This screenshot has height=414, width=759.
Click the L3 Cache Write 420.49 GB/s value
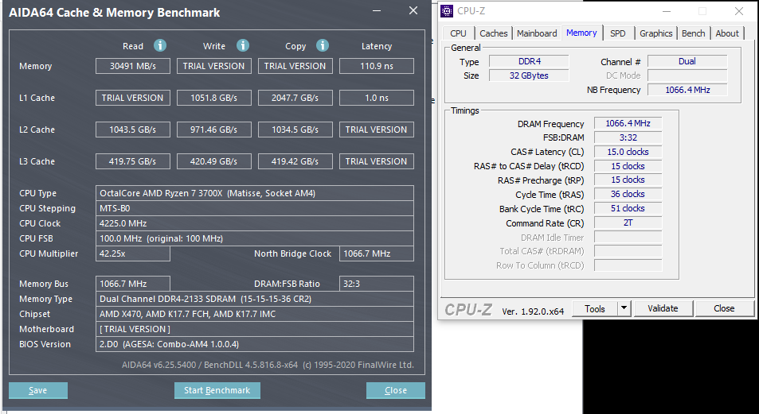[214, 162]
